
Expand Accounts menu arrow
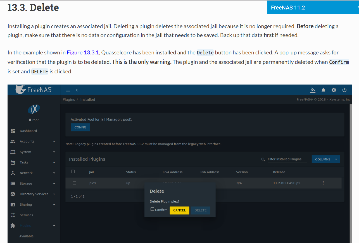tap(54, 141)
